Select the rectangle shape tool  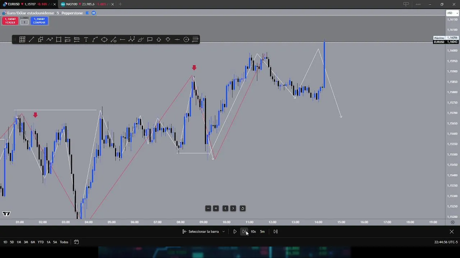[59, 39]
